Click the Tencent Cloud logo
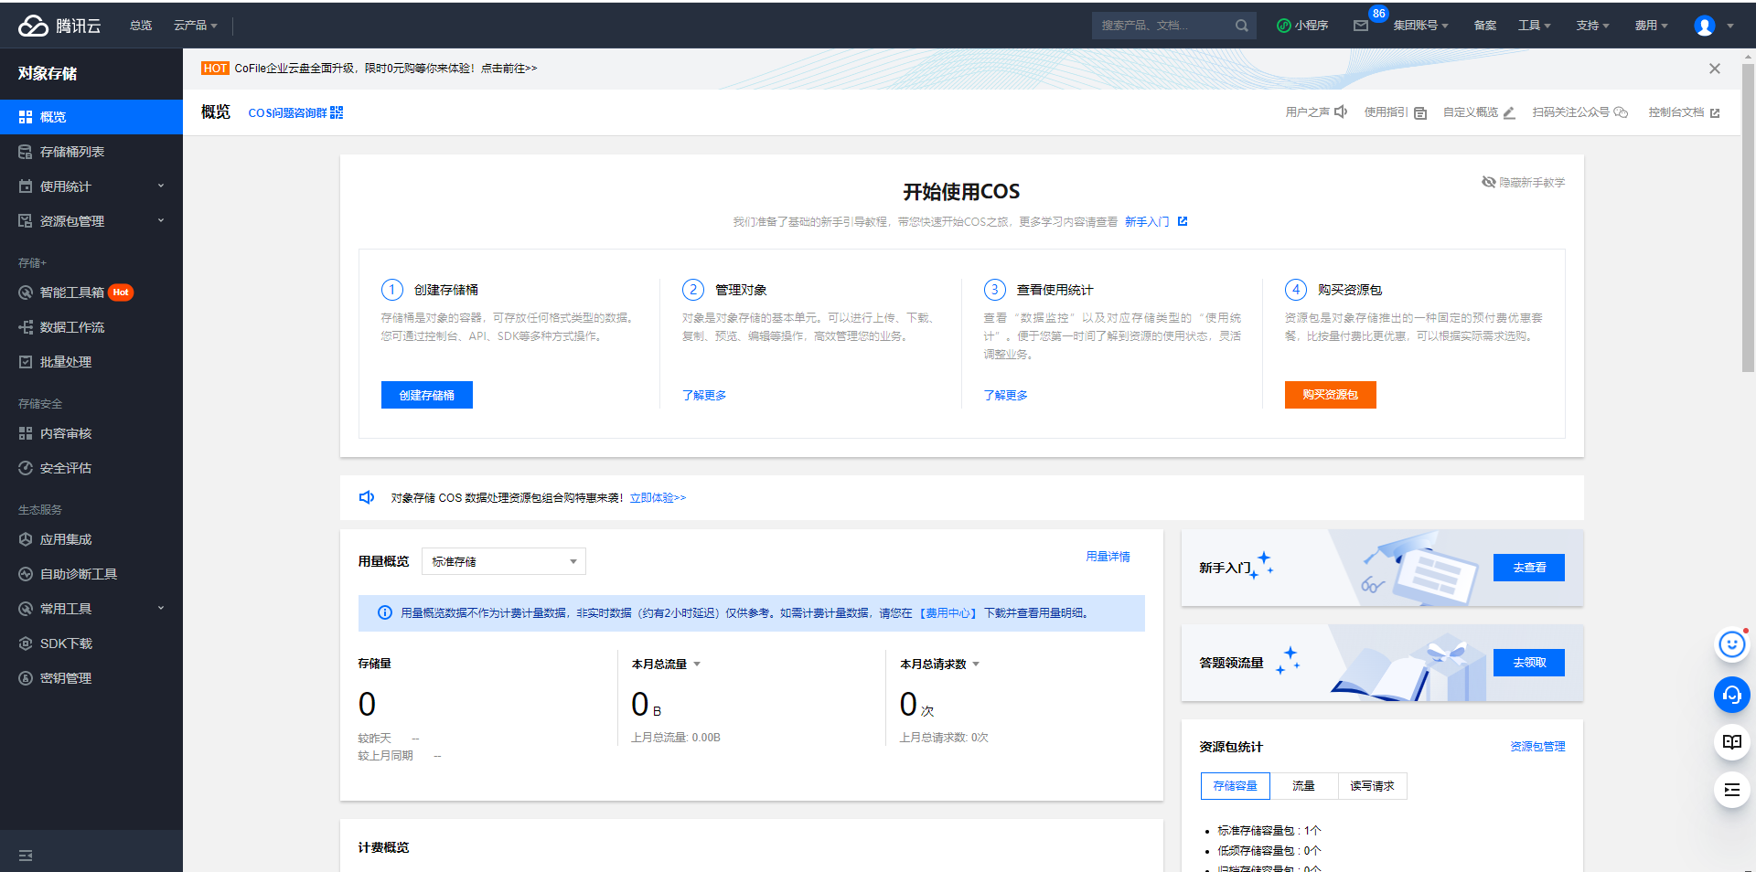Screen dimensions: 1756x872 point(59,26)
